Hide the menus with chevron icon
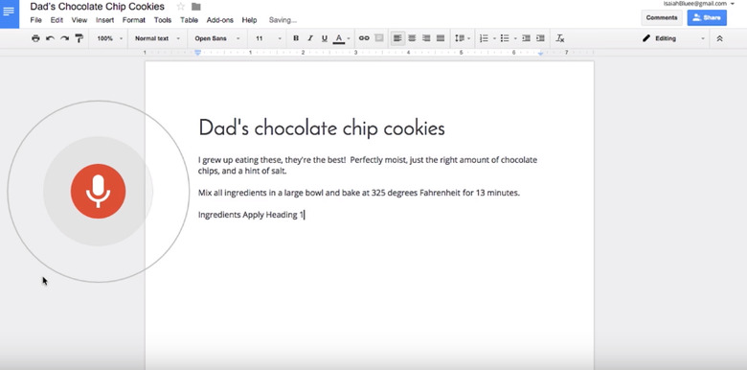The image size is (747, 370). coord(719,38)
